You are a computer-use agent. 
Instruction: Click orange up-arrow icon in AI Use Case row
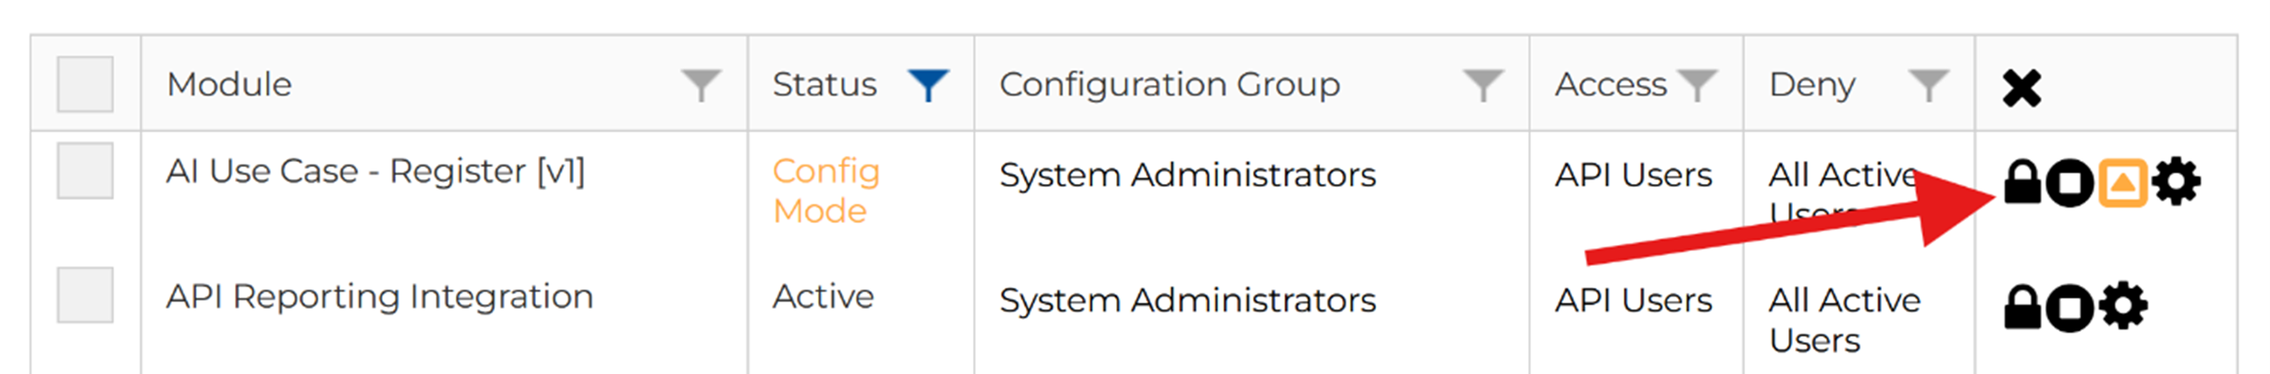click(x=2122, y=182)
